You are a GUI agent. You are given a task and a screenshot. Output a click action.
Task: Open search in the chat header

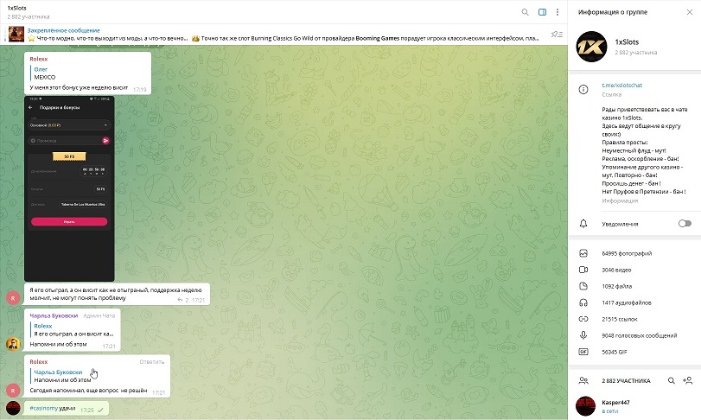(x=525, y=12)
